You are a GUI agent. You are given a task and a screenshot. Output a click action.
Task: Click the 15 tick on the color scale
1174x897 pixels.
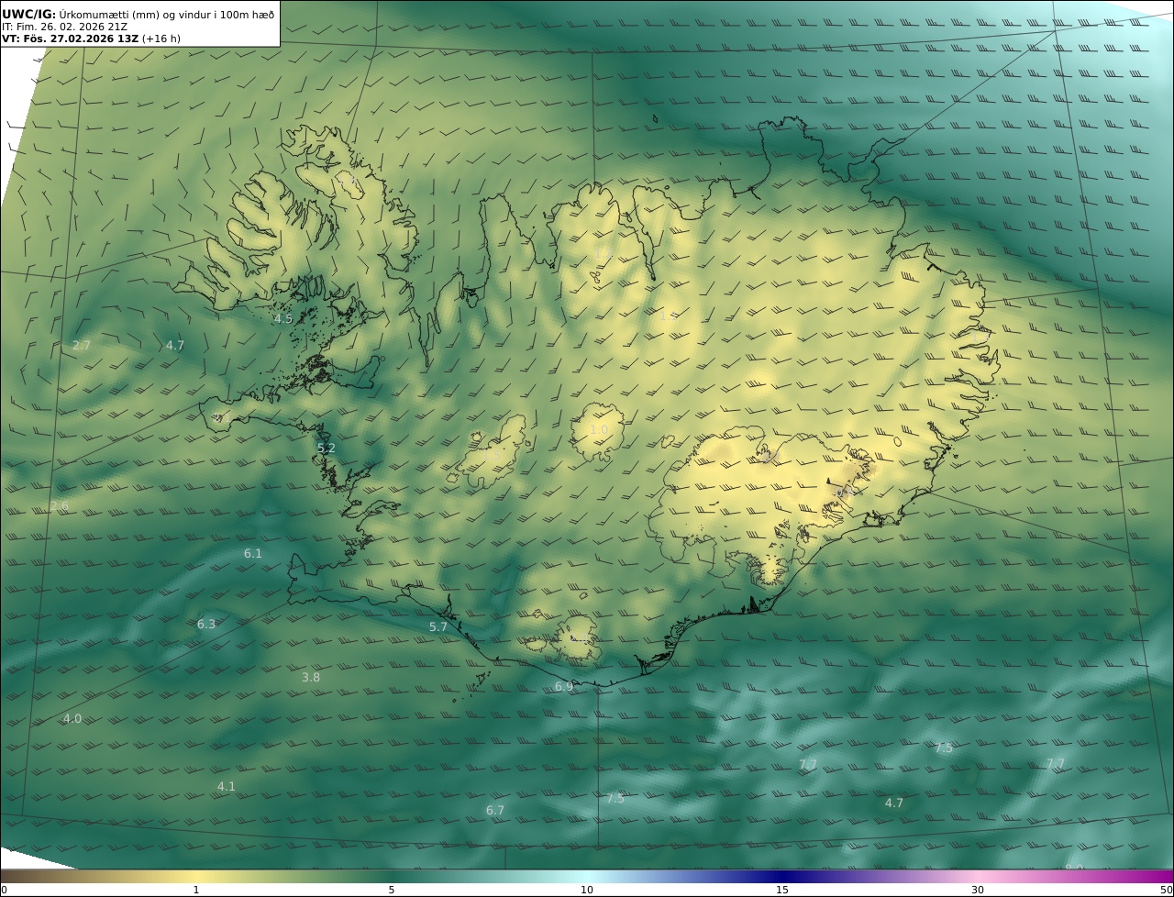782,890
